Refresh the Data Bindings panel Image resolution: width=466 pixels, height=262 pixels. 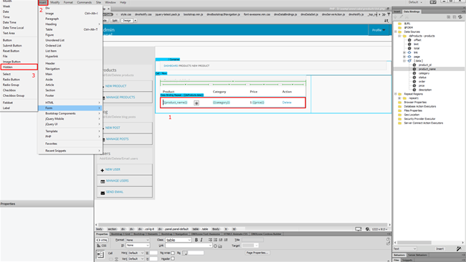coord(460,17)
